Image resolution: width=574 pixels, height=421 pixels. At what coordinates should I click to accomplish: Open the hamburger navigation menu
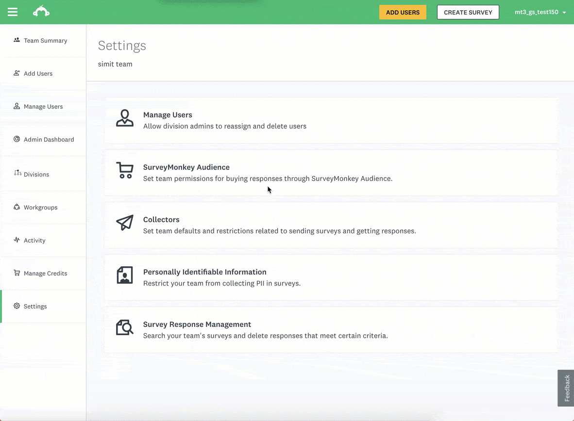coord(13,12)
